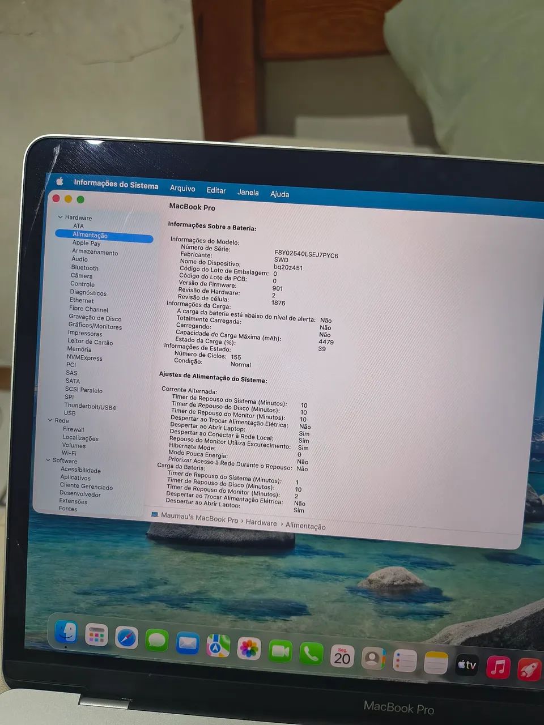Select Impressoras in the sidebar

[x=85, y=334]
